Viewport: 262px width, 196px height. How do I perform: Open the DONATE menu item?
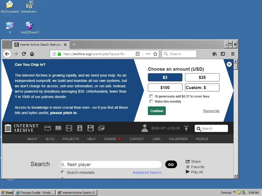[x=112, y=139]
